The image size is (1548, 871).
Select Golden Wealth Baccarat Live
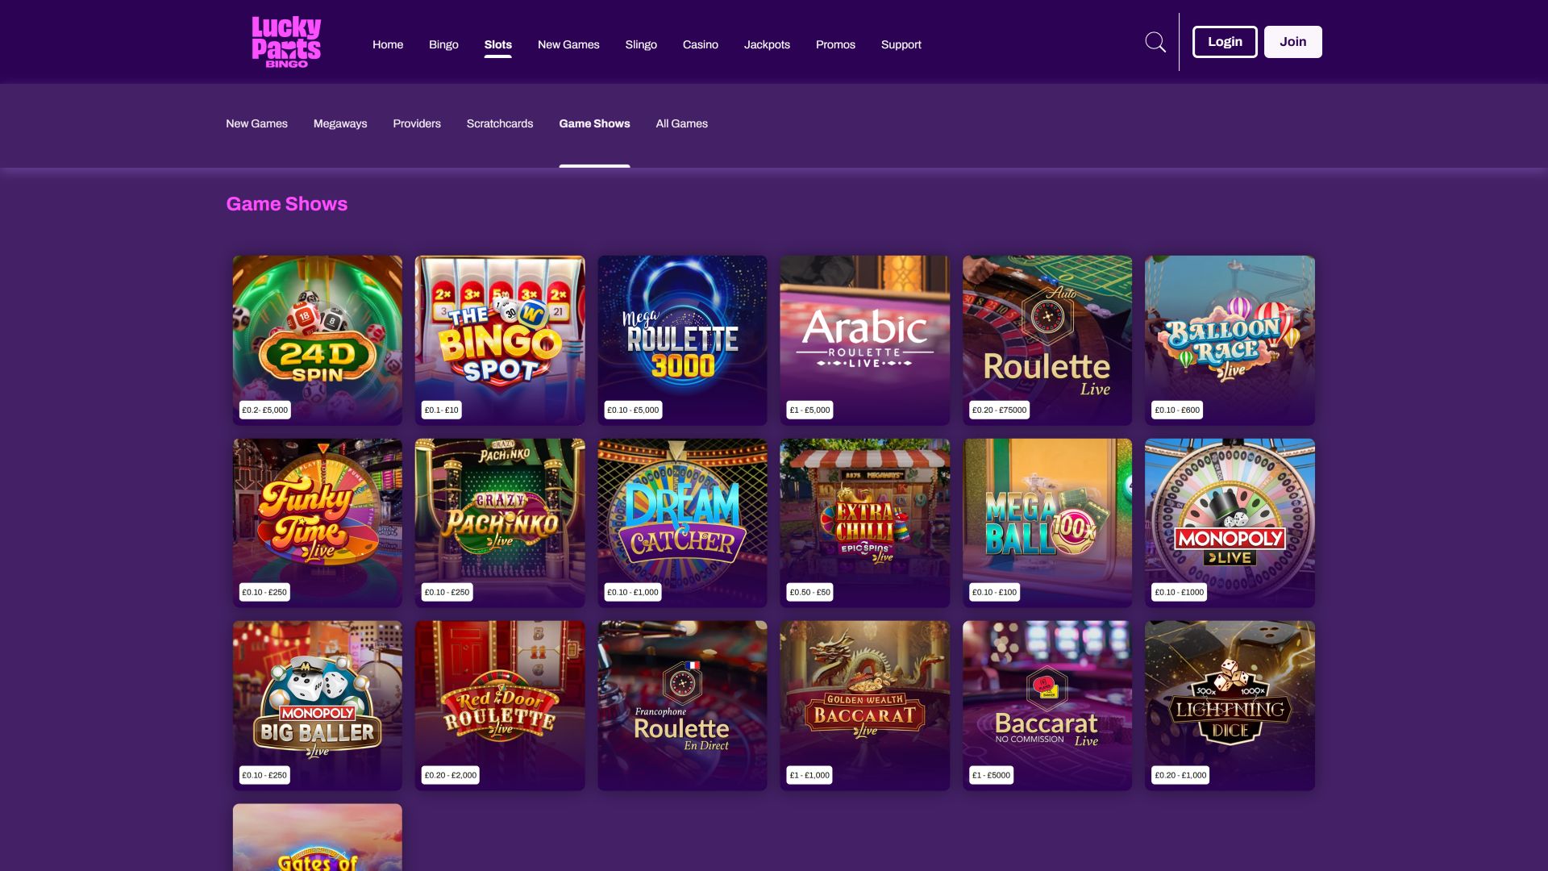[864, 706]
